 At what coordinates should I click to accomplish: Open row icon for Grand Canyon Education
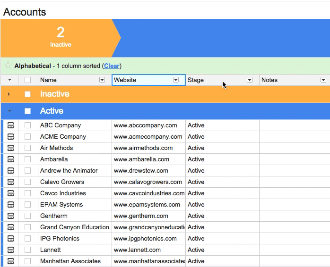pyautogui.click(x=10, y=227)
